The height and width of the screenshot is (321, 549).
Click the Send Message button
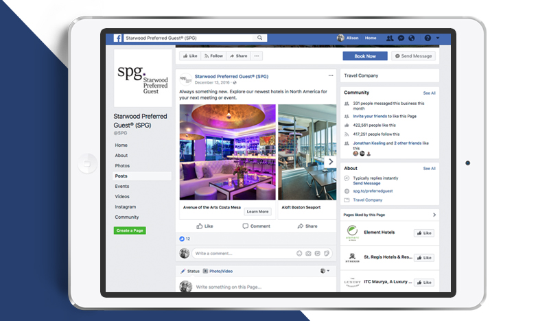point(413,56)
